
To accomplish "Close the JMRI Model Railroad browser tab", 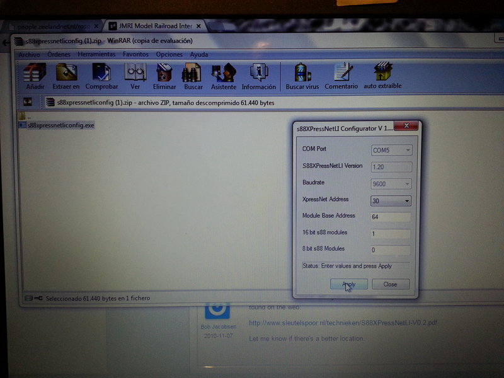I will coord(198,26).
